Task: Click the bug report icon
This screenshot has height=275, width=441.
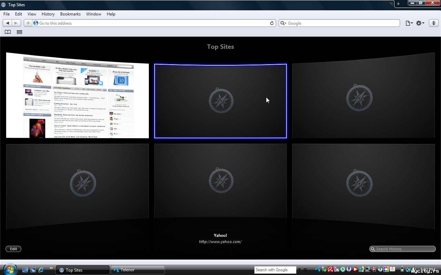Action: 433,23
